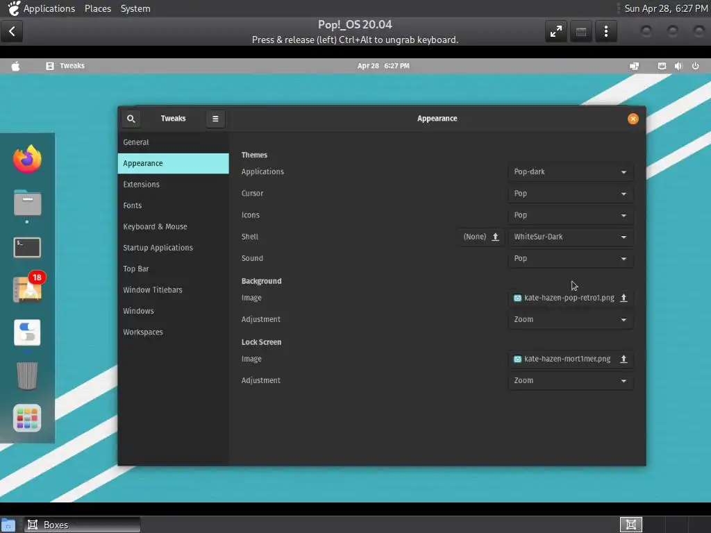Click the Tweaks app menu in top bar
This screenshot has width=711, height=533.
click(65, 66)
